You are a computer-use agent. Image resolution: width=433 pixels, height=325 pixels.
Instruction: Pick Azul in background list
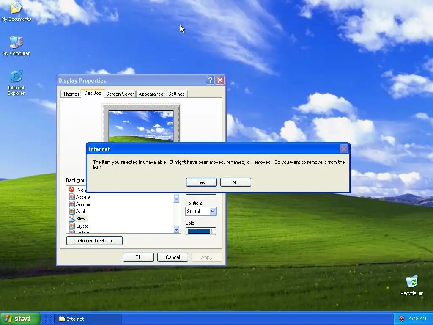pyautogui.click(x=80, y=212)
